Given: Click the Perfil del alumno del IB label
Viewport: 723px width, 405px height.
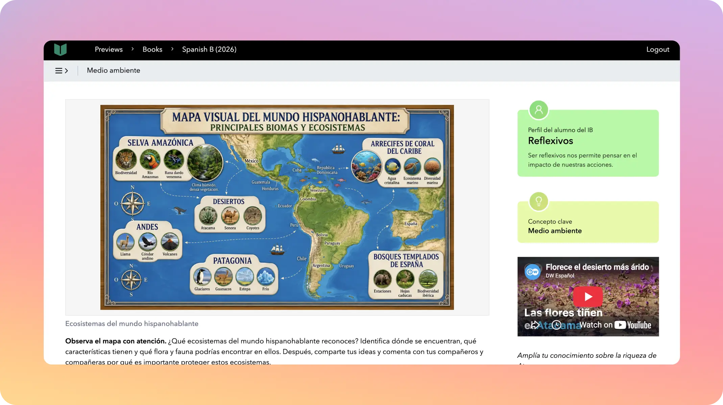Looking at the screenshot, I should 560,130.
